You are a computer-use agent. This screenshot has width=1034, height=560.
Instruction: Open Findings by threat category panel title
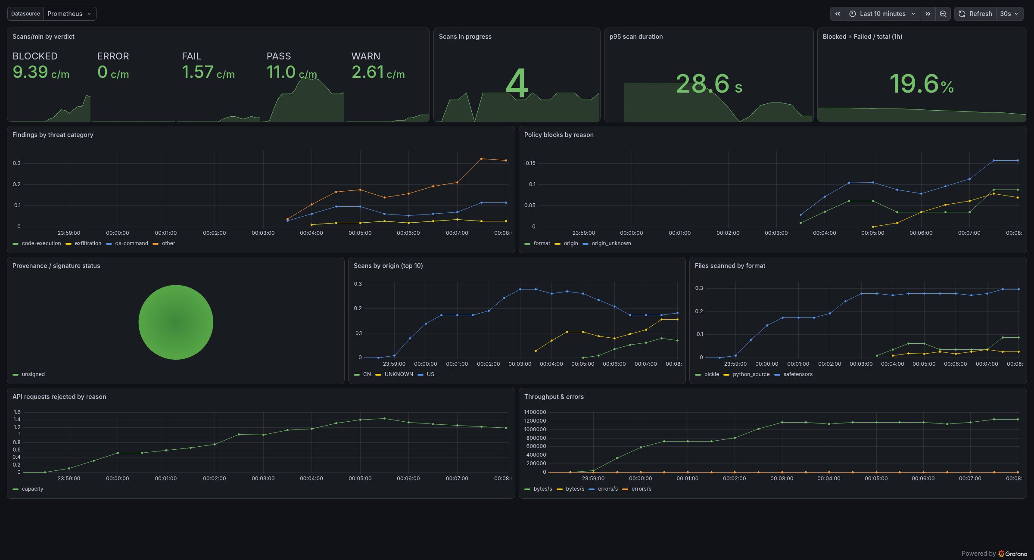click(53, 135)
